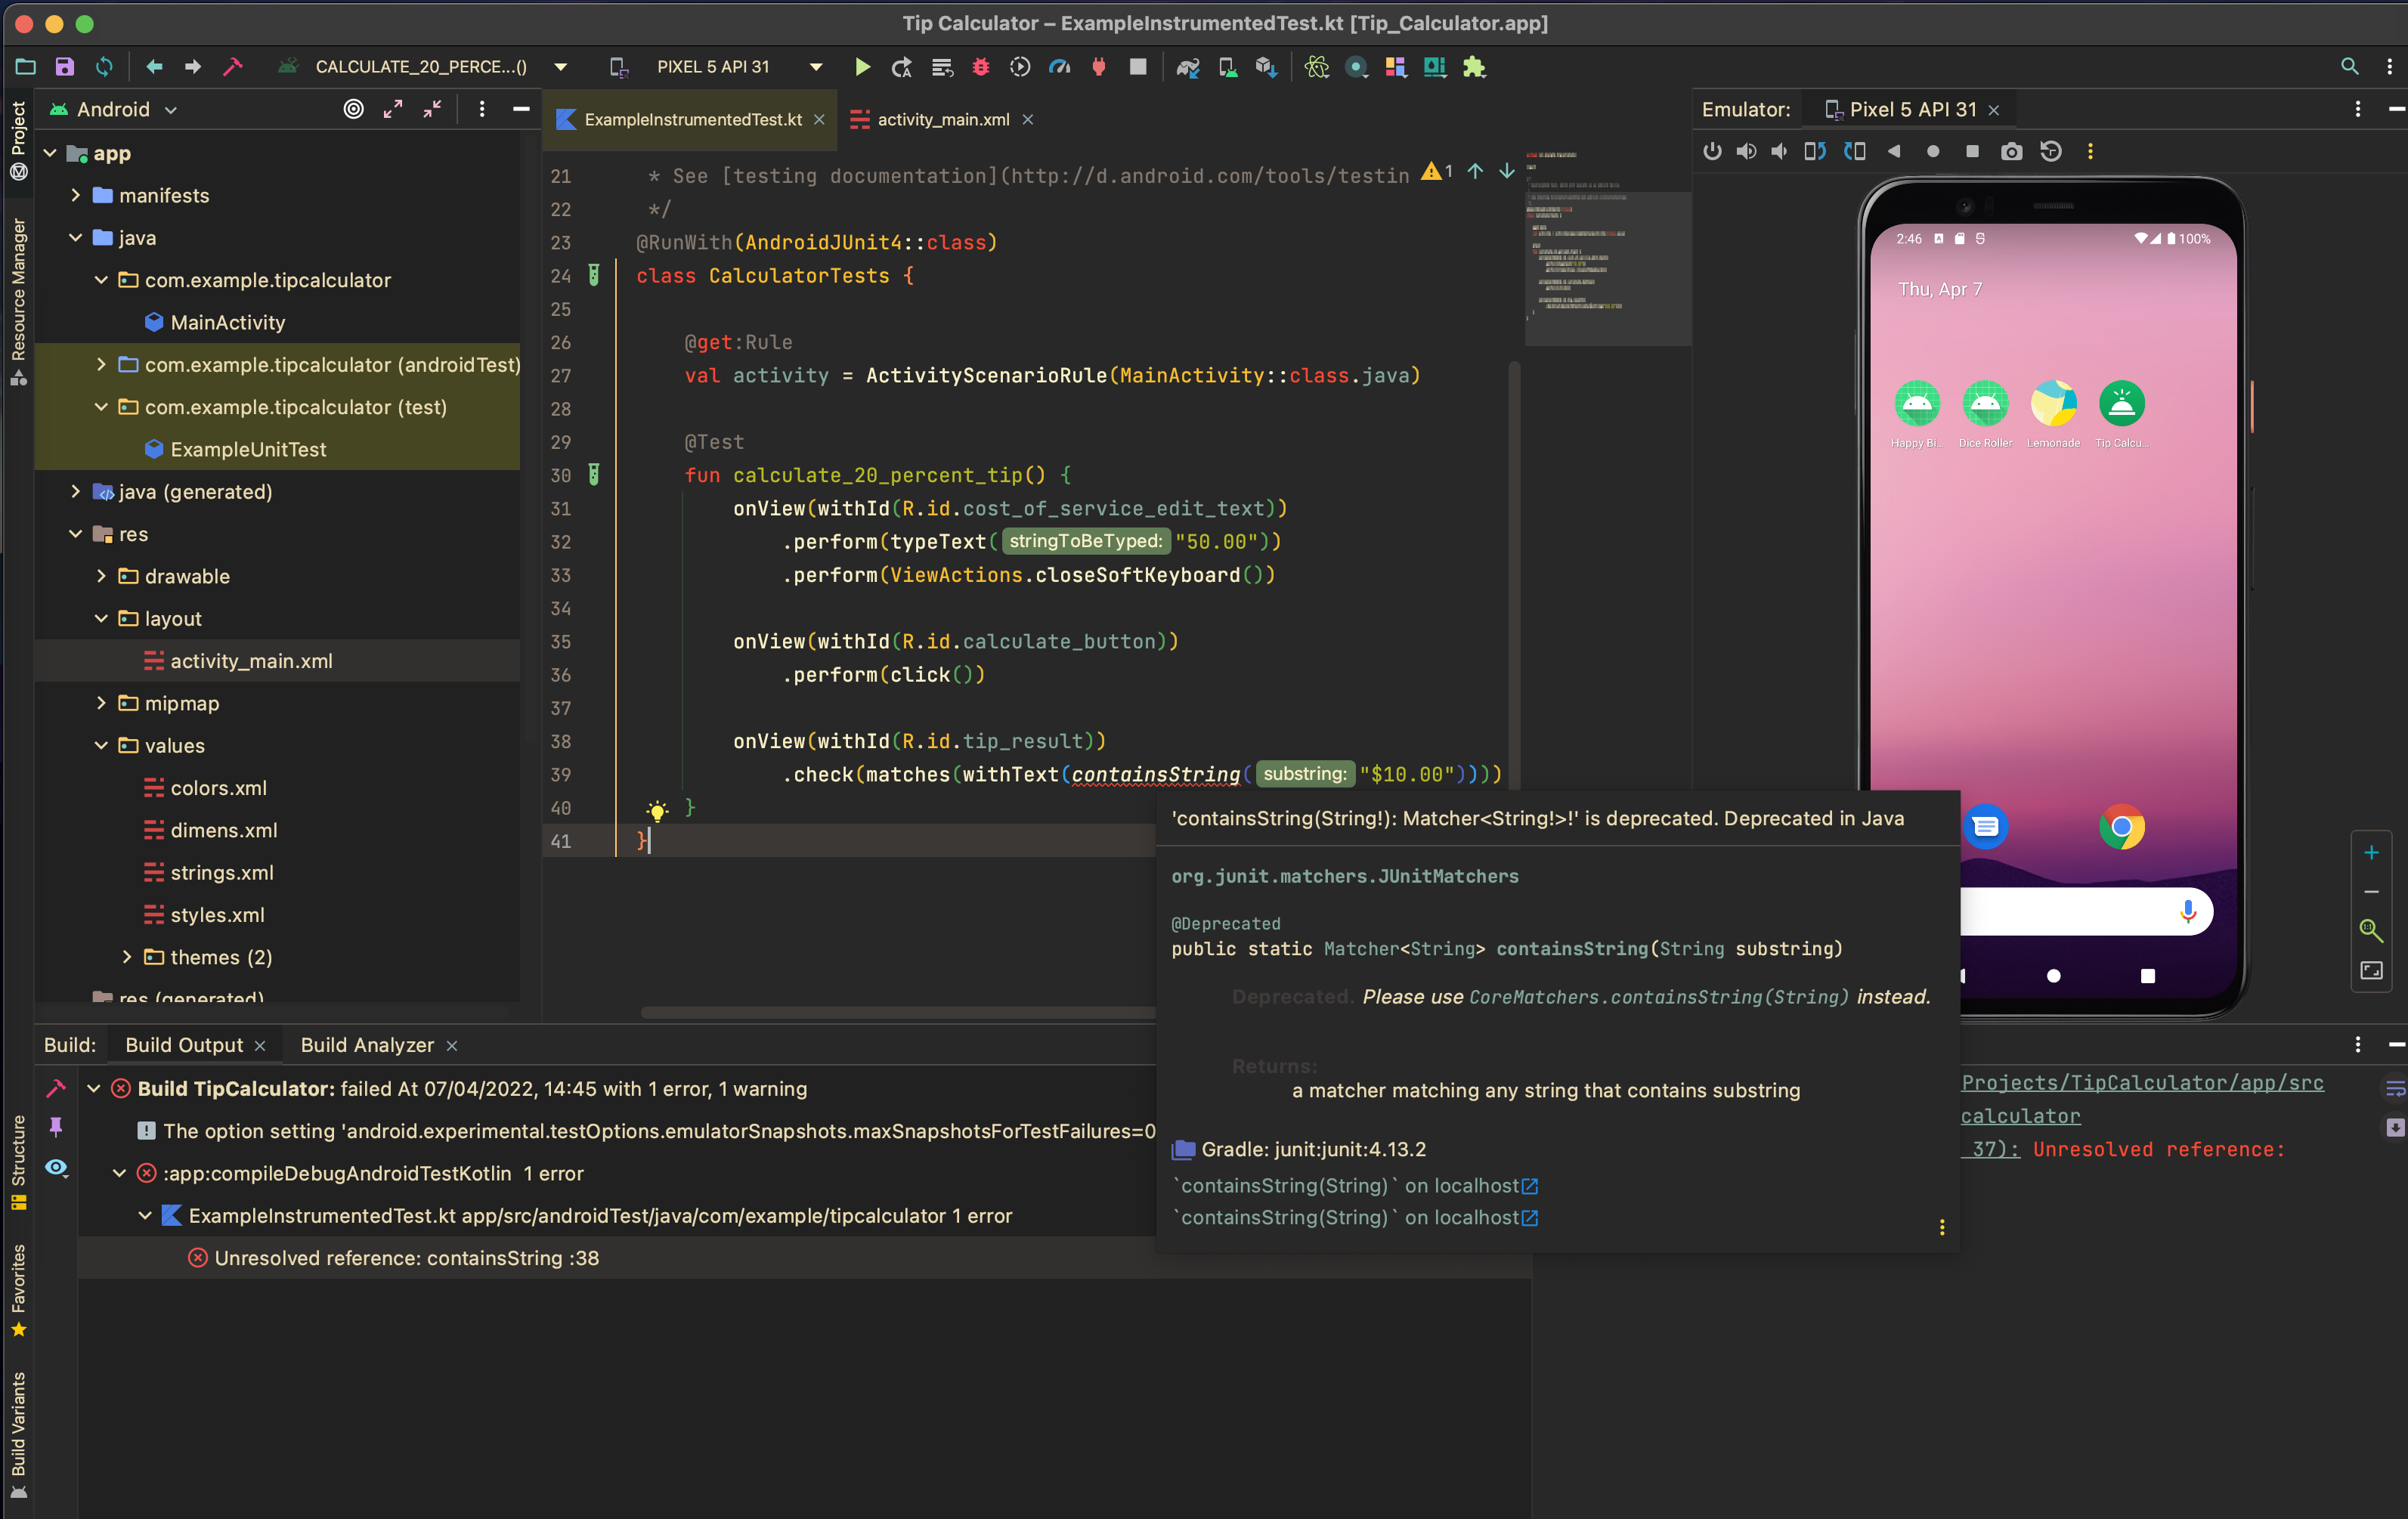2408x1519 pixels.
Task: Select the ExampleInstrumentedTest.kt editor tab
Action: [x=691, y=119]
